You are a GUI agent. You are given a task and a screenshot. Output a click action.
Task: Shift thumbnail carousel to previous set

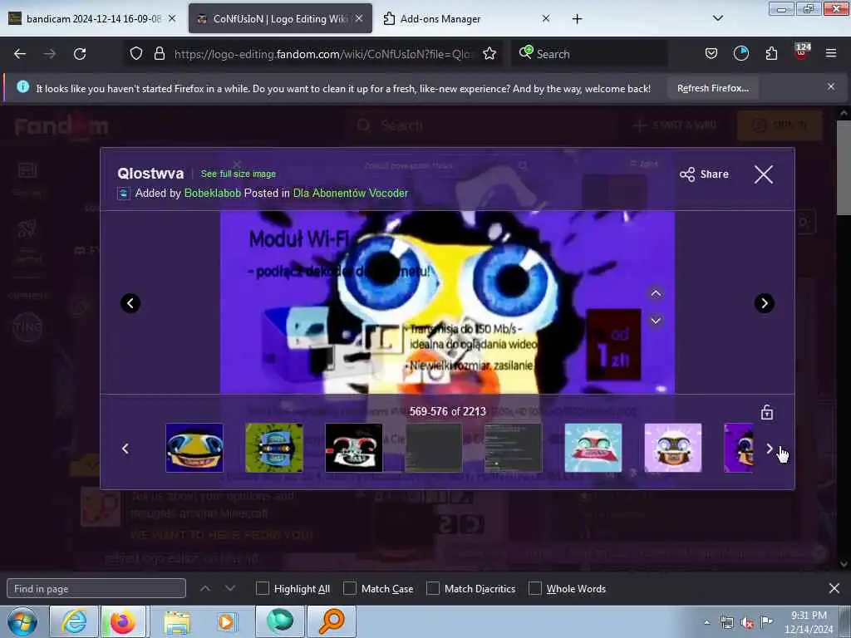tap(125, 449)
